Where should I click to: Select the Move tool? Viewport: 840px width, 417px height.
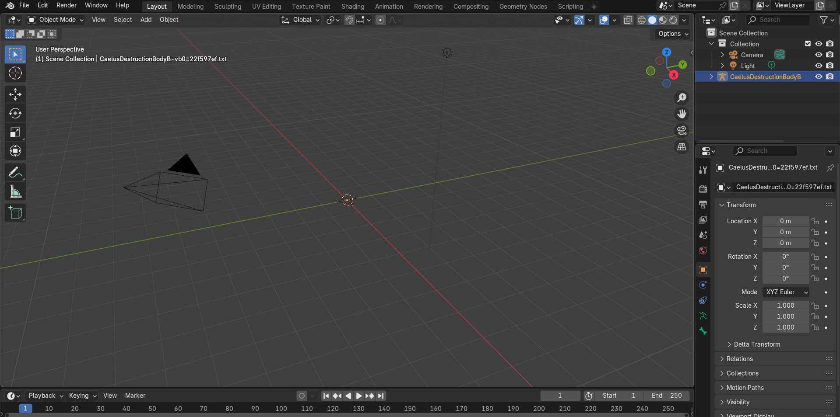tap(15, 94)
